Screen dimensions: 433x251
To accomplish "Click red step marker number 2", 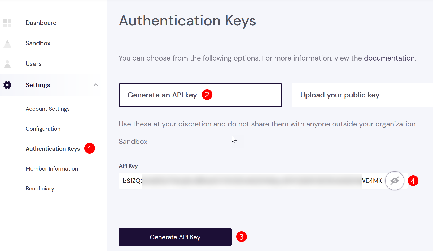I will click(x=207, y=95).
